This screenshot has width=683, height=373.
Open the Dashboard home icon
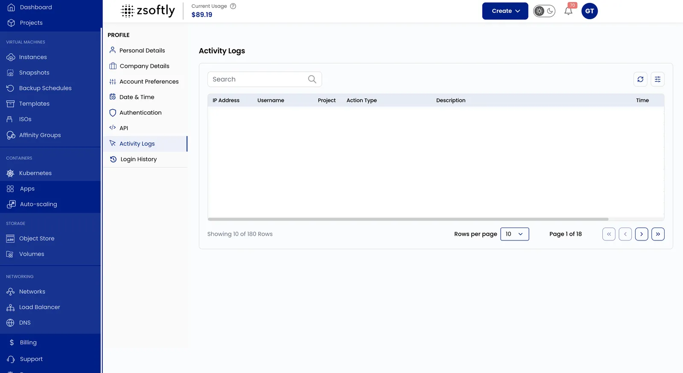tap(11, 7)
